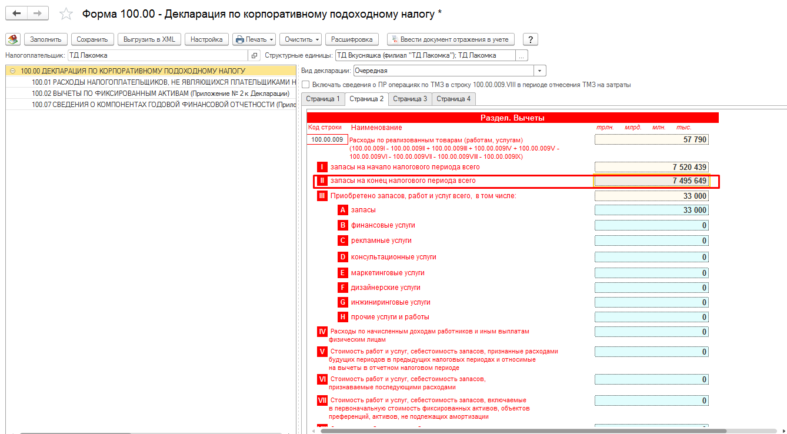Switch to the Страница 4 tab
The height and width of the screenshot is (434, 787).
(453, 99)
